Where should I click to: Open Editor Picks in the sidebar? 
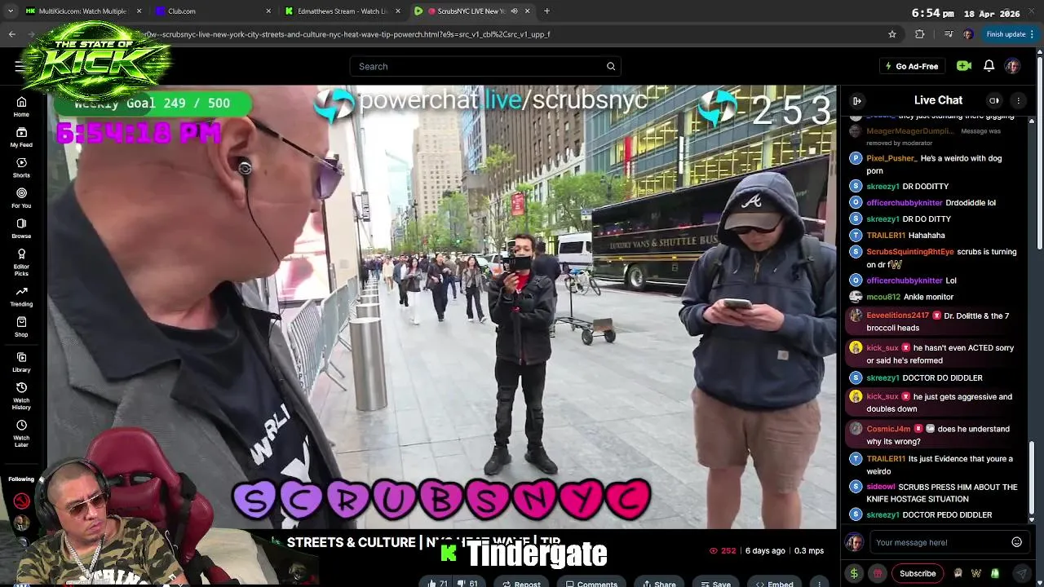click(x=21, y=262)
